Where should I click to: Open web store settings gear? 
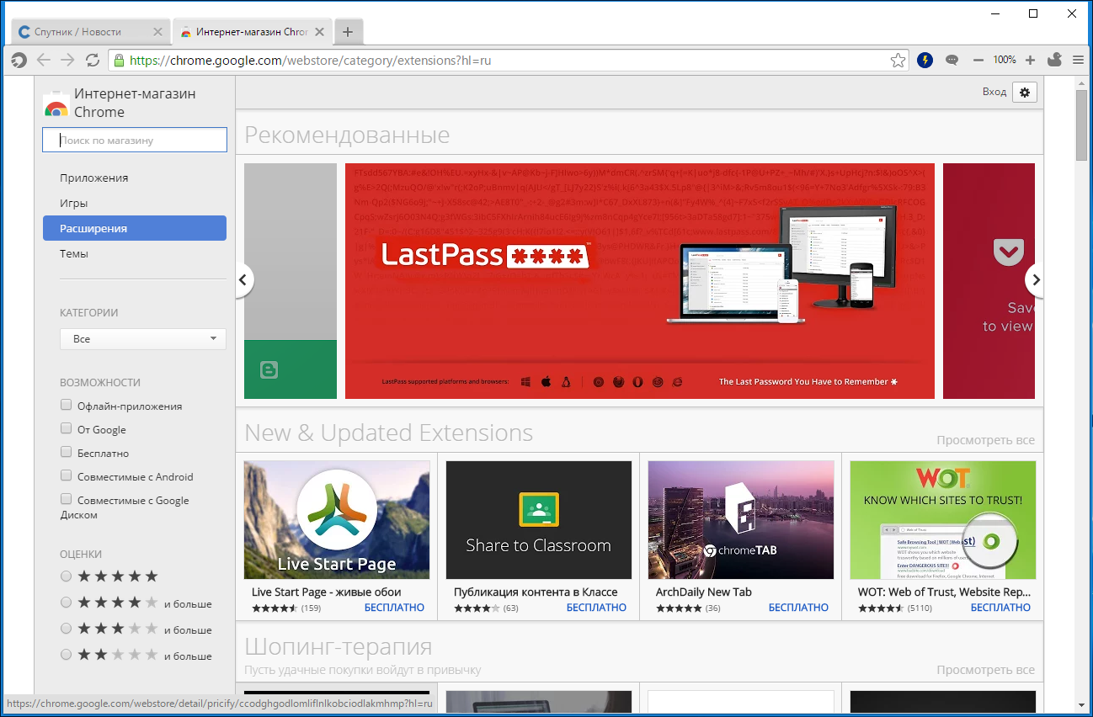click(1025, 93)
